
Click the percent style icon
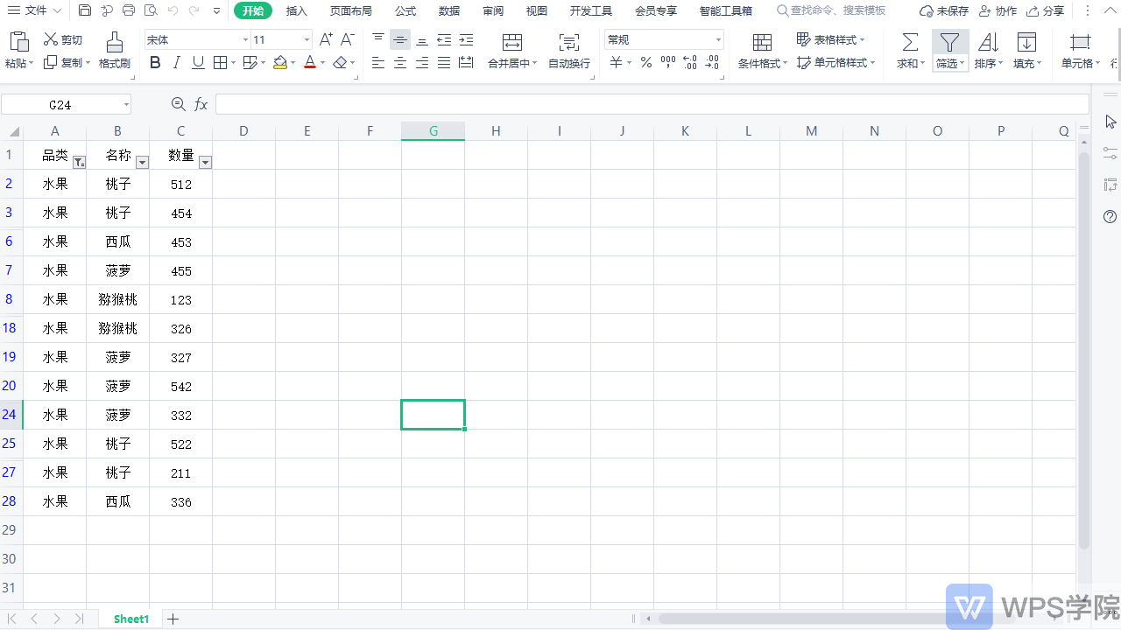pos(645,62)
